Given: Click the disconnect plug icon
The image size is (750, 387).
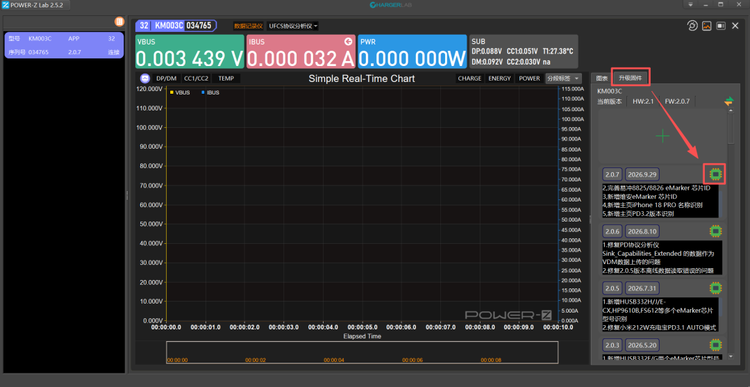Looking at the screenshot, I should (692, 26).
